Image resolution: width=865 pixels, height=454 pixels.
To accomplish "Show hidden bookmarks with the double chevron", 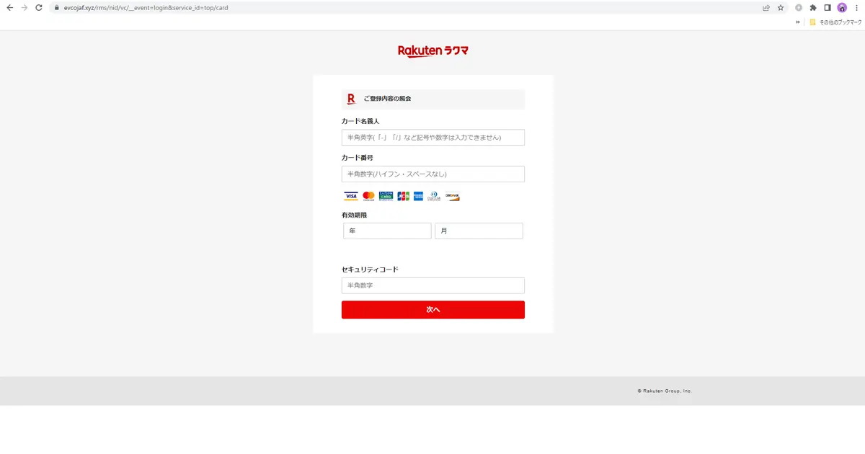I will pyautogui.click(x=798, y=22).
